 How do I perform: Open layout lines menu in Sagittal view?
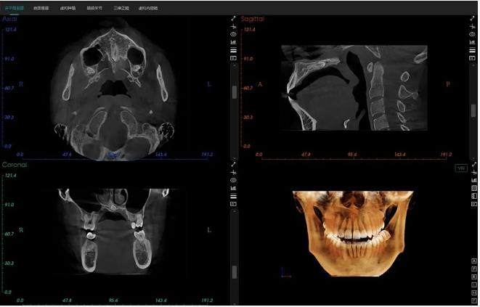pyautogui.click(x=473, y=50)
